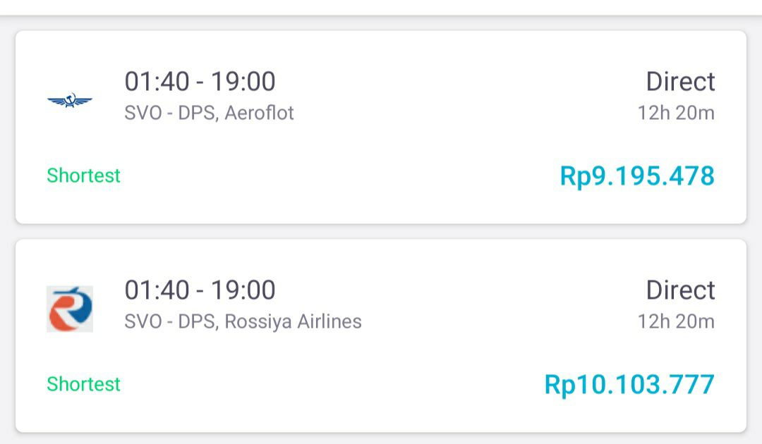
Task: Tap the Rp10.103.777 price
Action: [629, 384]
